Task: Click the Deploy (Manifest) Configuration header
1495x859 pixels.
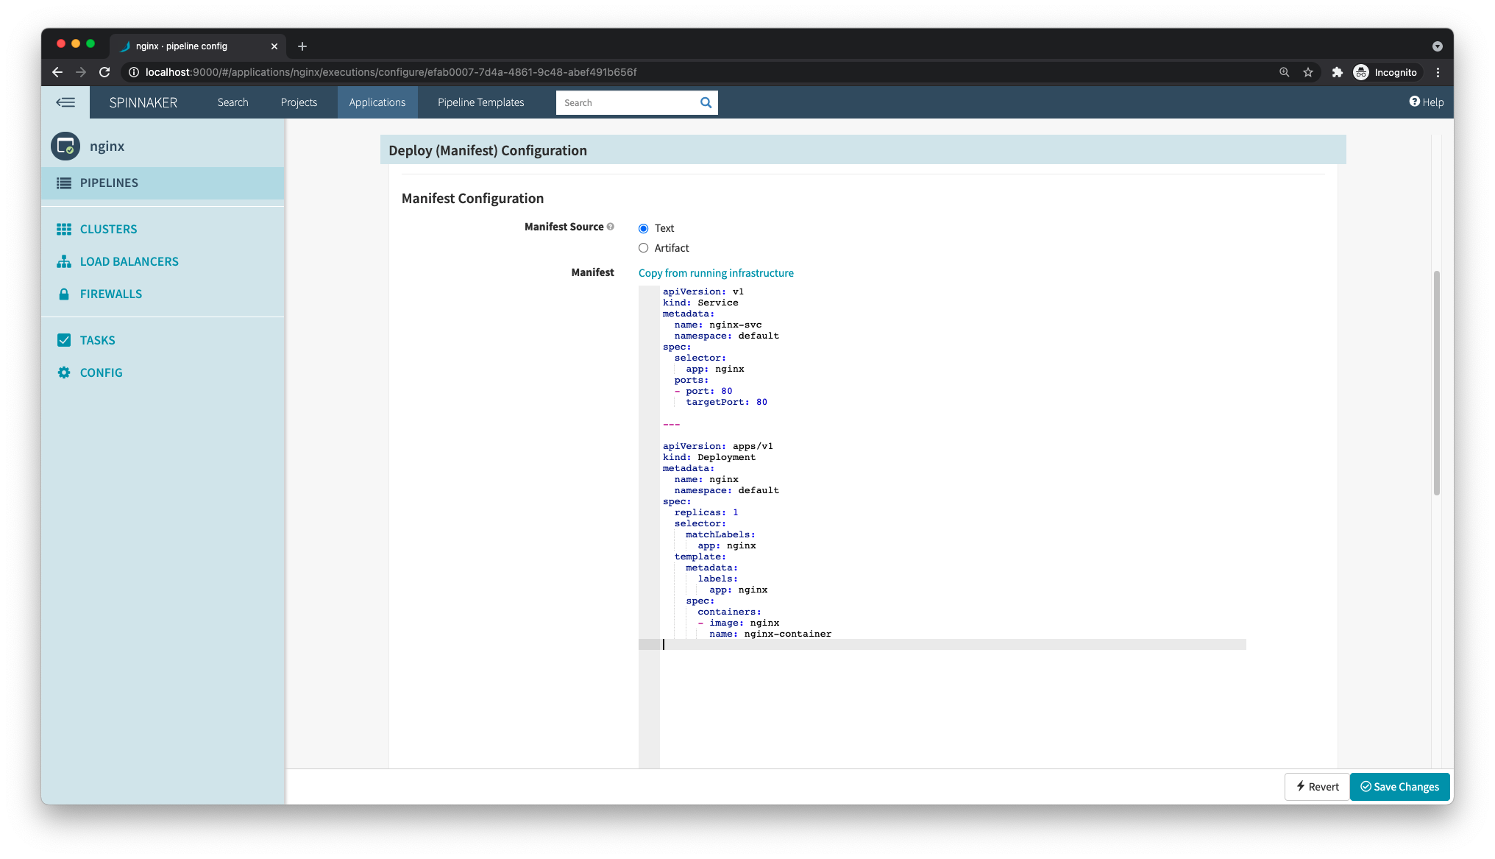Action: [x=863, y=150]
